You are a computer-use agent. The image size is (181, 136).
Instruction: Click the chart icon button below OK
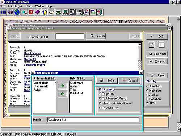coord(151,45)
